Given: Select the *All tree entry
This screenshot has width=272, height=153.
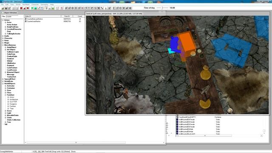Looking at the screenshot, I should 6,124.
